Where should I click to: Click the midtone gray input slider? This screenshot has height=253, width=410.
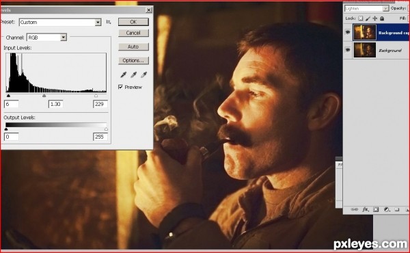[44, 96]
